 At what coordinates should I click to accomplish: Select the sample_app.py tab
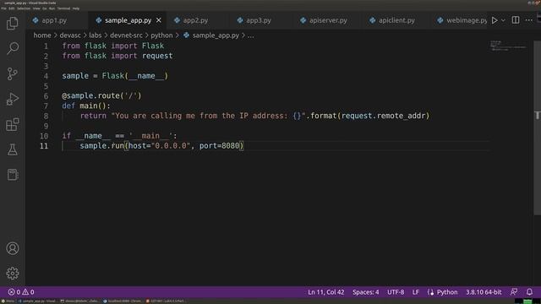(128, 20)
